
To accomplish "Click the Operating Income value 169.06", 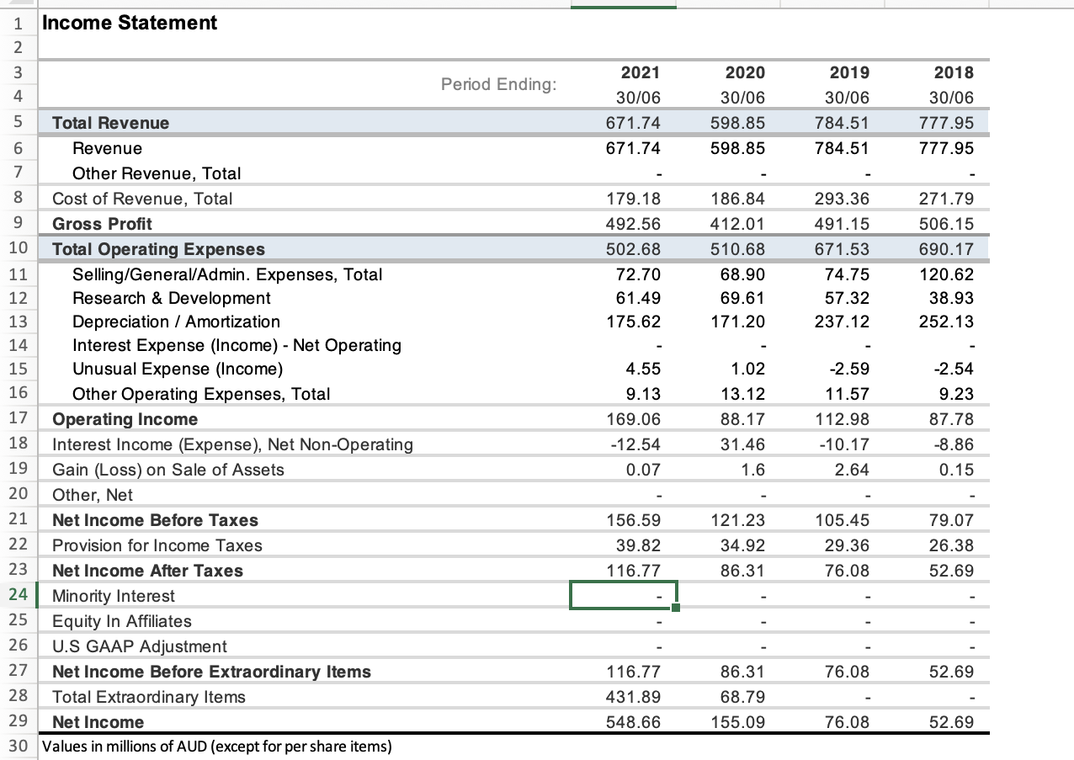I will pos(640,418).
